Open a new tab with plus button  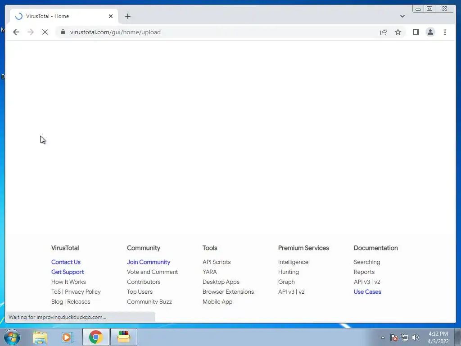coord(127,16)
